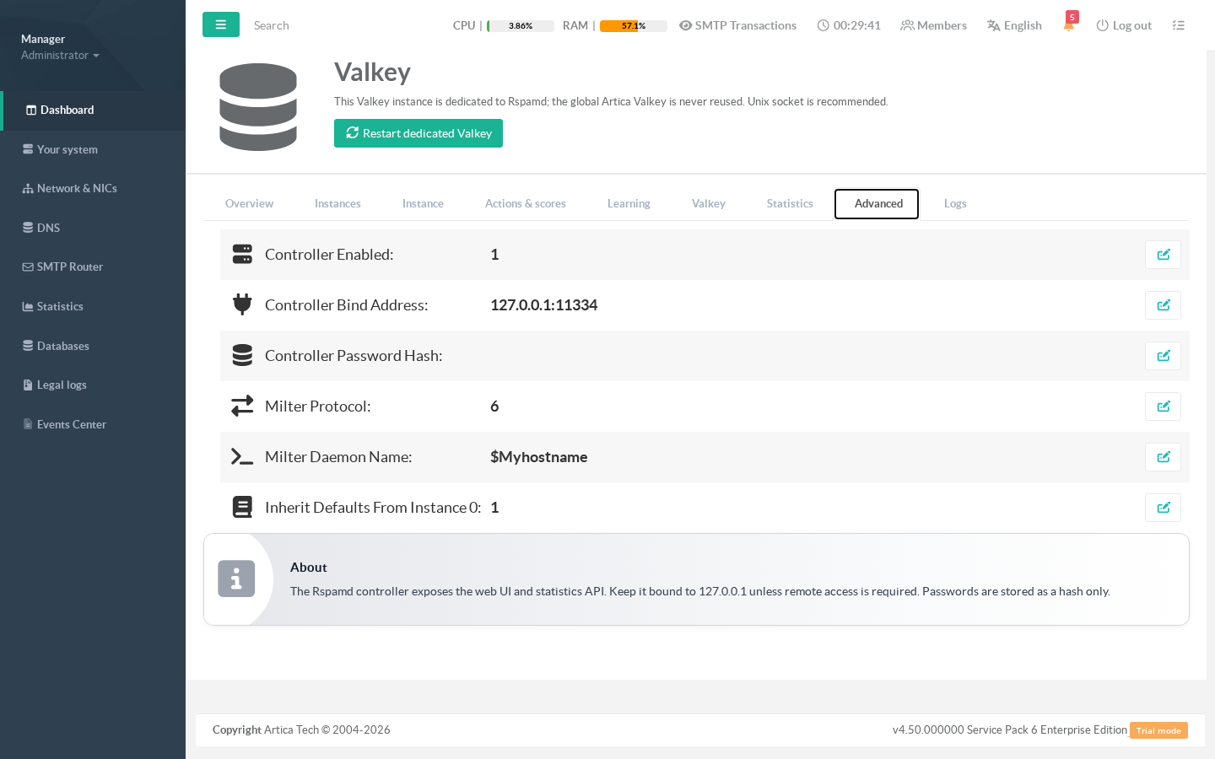Click the About panel heading
Viewport: 1215px width, 759px height.
click(x=309, y=568)
